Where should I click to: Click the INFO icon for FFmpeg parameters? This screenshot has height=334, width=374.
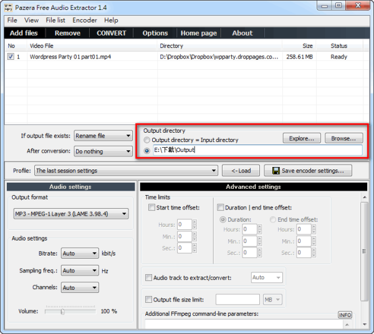pyautogui.click(x=345, y=315)
